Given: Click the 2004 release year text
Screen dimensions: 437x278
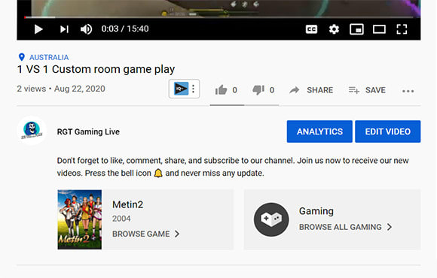Looking at the screenshot, I should coord(121,219).
